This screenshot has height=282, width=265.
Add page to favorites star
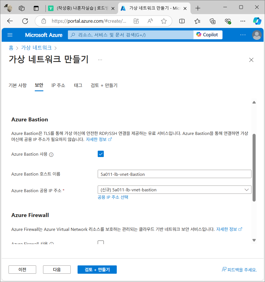(x=164, y=21)
